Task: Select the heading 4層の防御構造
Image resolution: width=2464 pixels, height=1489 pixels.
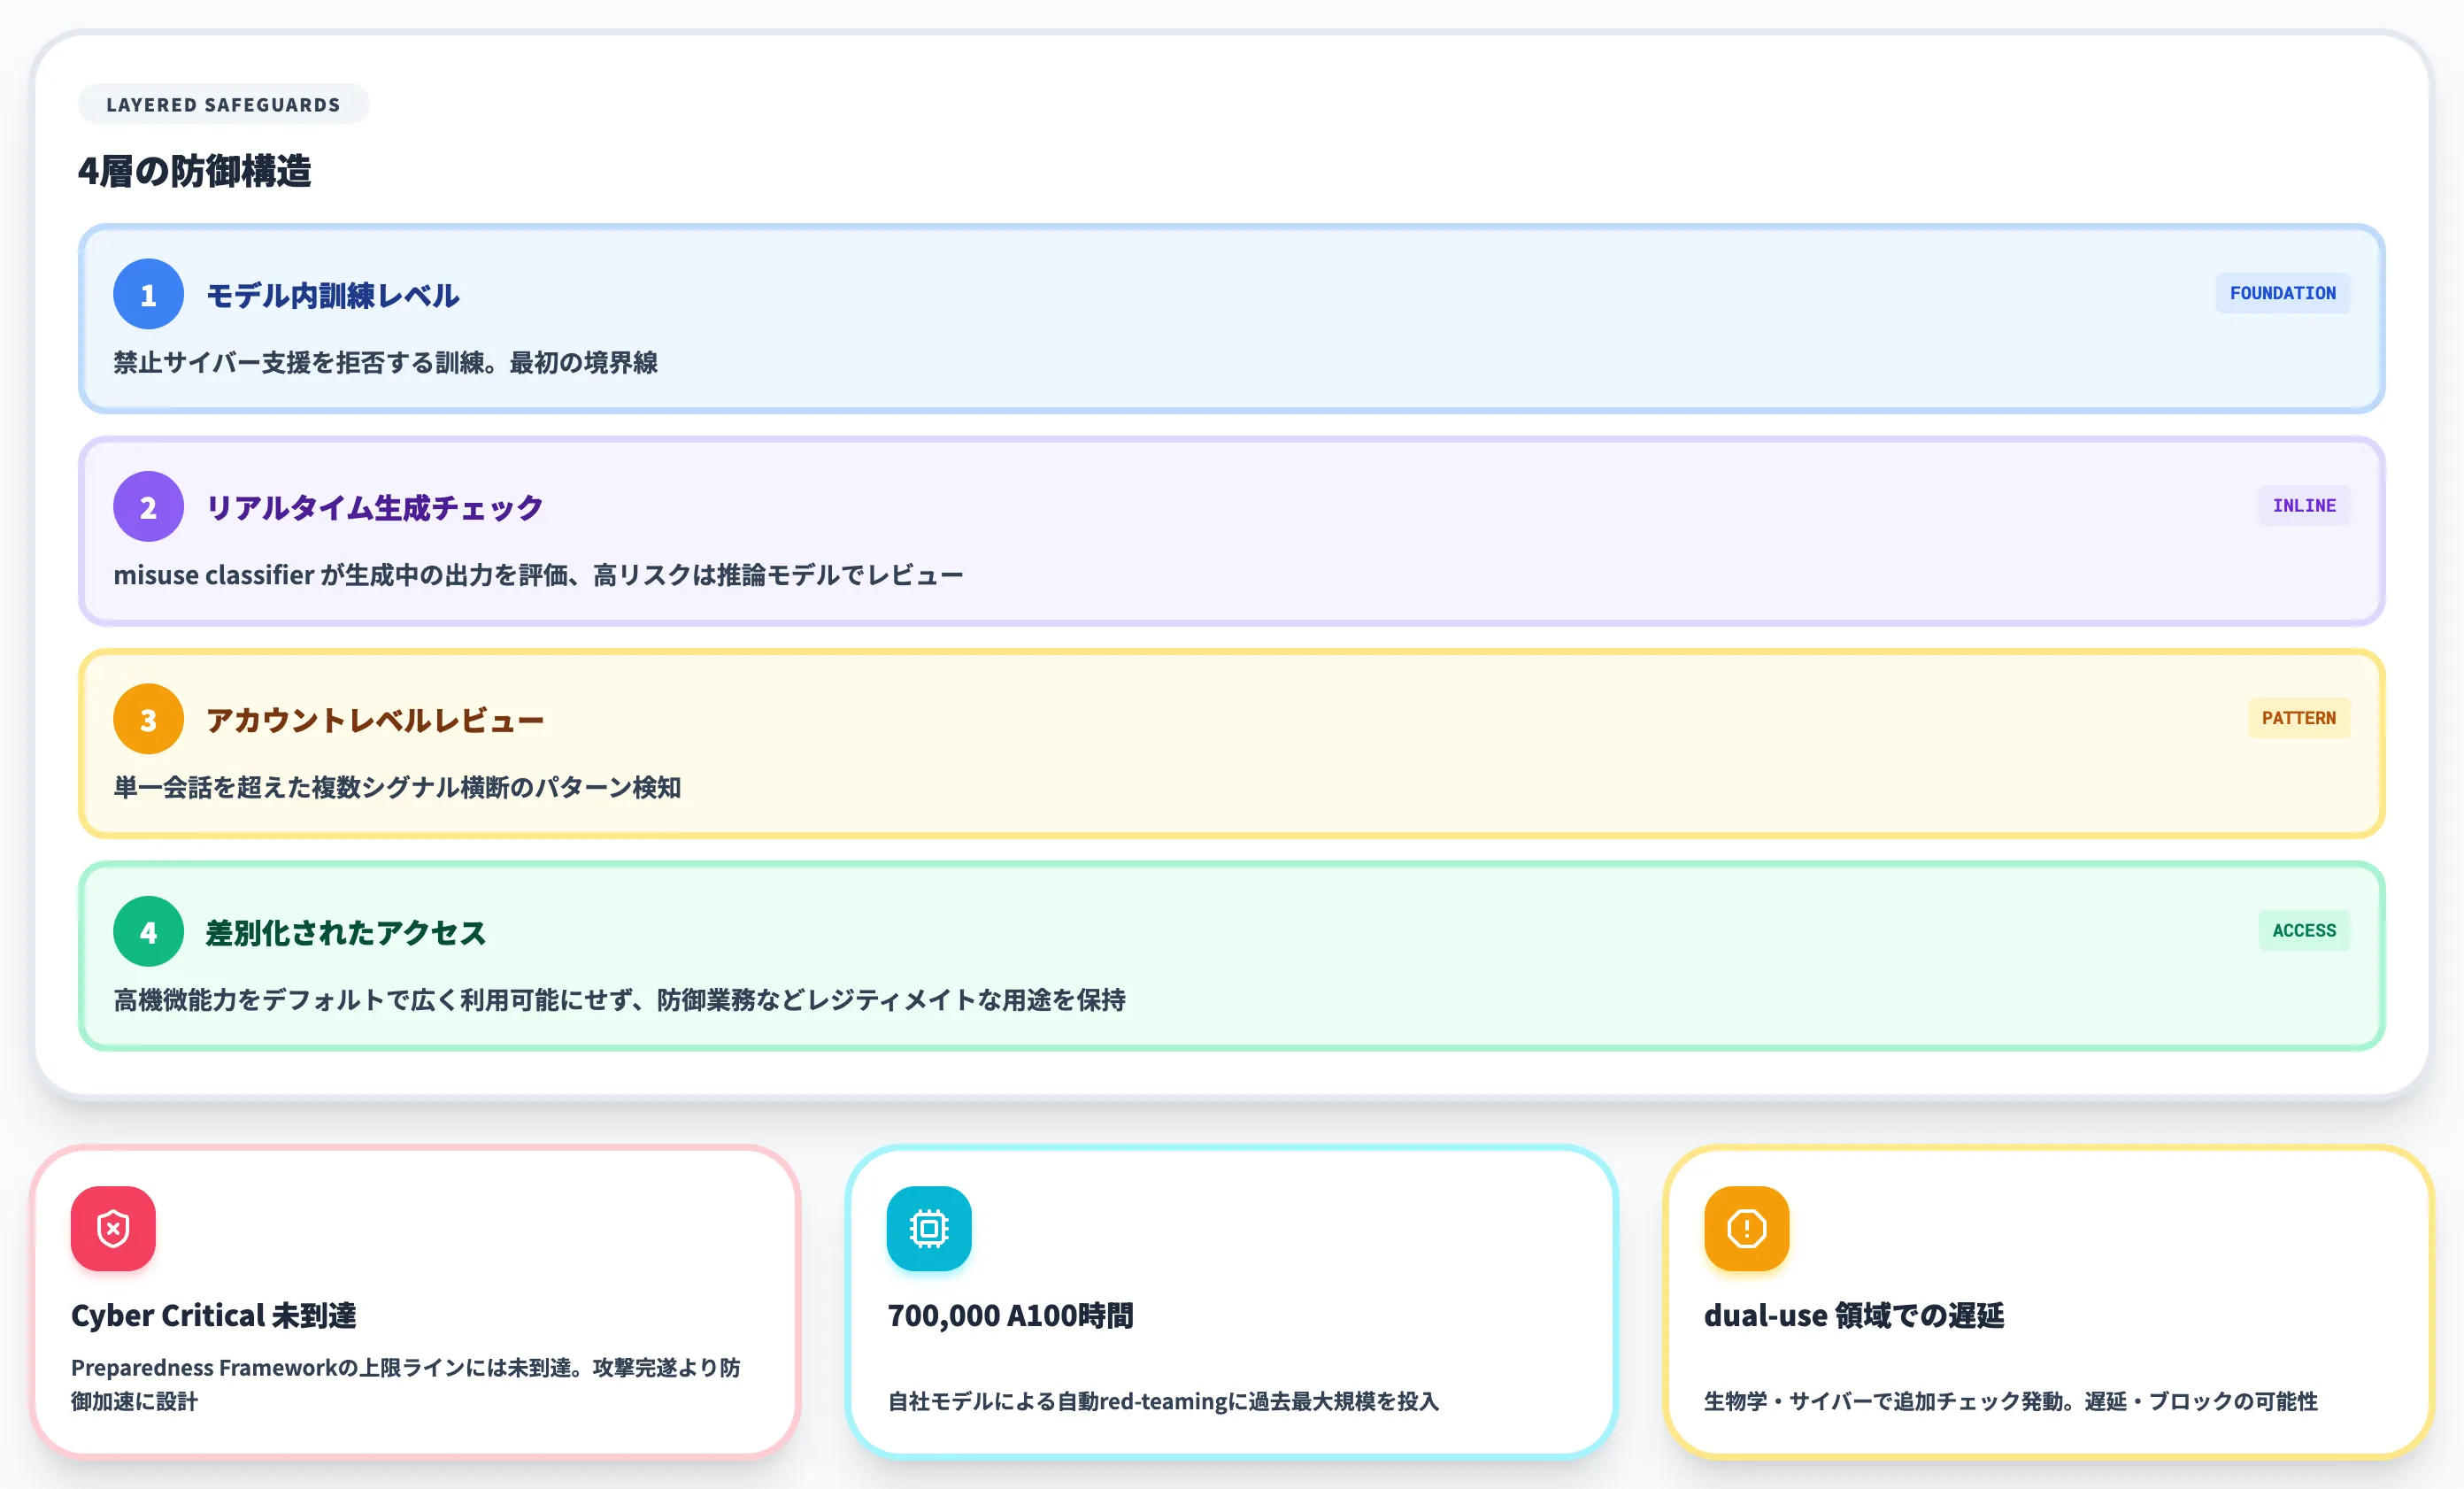Action: (x=194, y=171)
